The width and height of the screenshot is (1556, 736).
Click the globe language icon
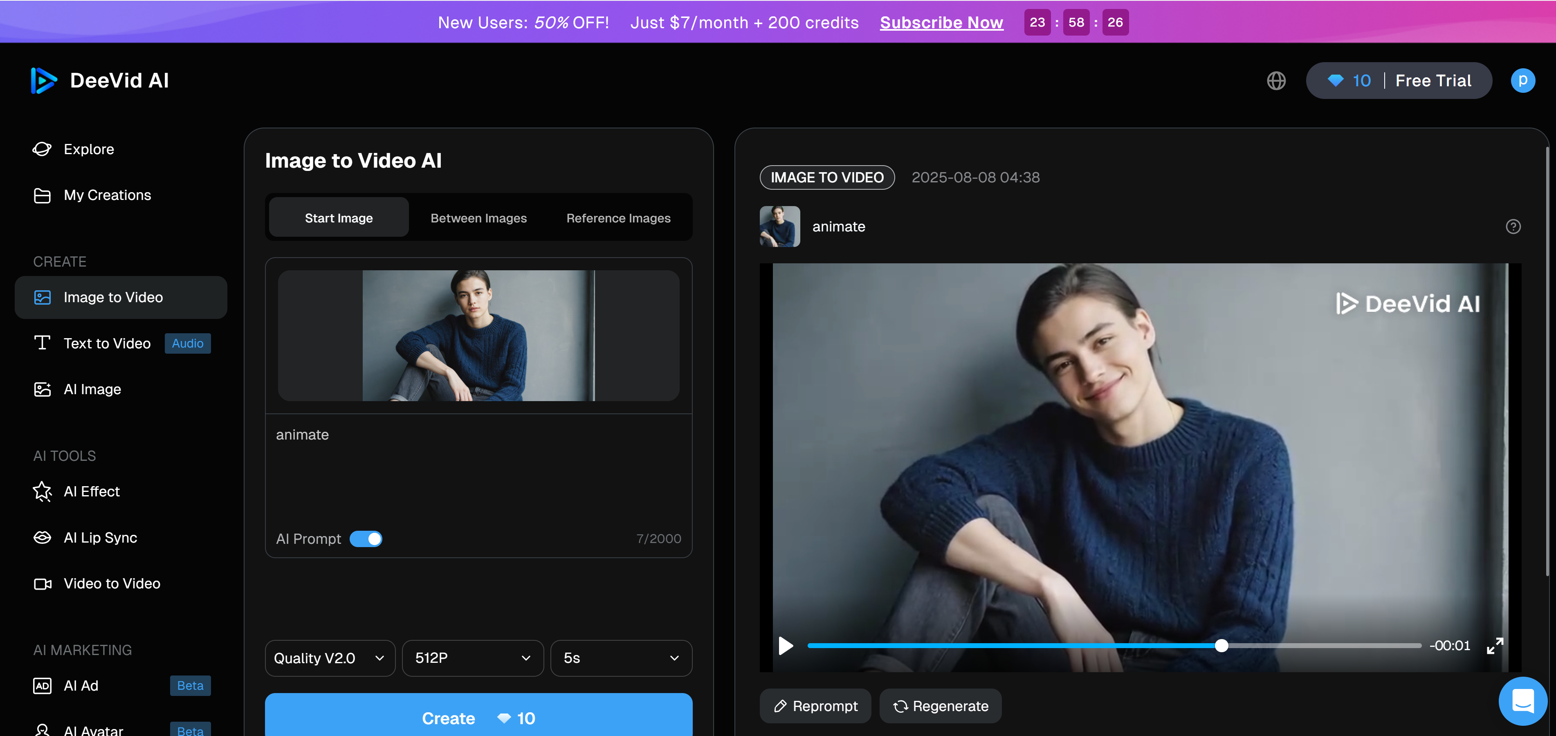pyautogui.click(x=1276, y=81)
